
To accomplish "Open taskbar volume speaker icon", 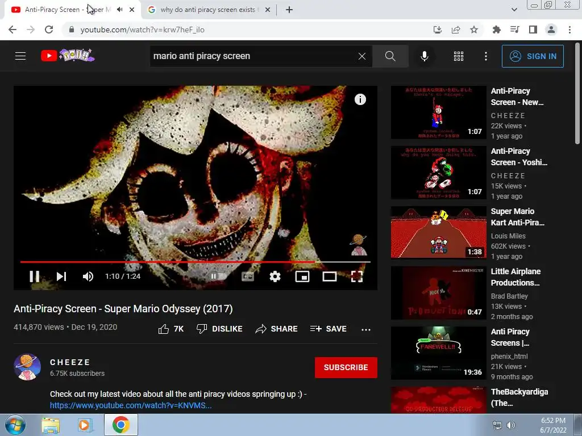I will click(x=511, y=425).
